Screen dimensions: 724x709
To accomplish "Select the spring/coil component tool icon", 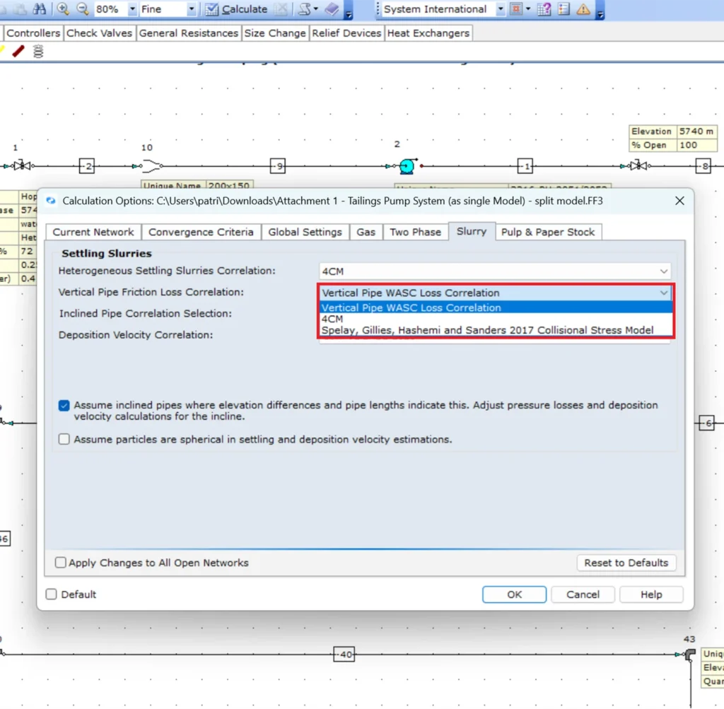I will 38,51.
